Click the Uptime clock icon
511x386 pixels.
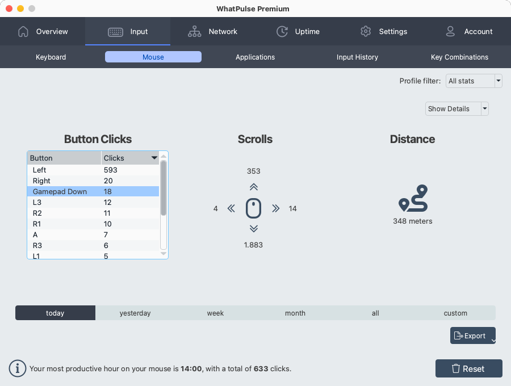(282, 32)
